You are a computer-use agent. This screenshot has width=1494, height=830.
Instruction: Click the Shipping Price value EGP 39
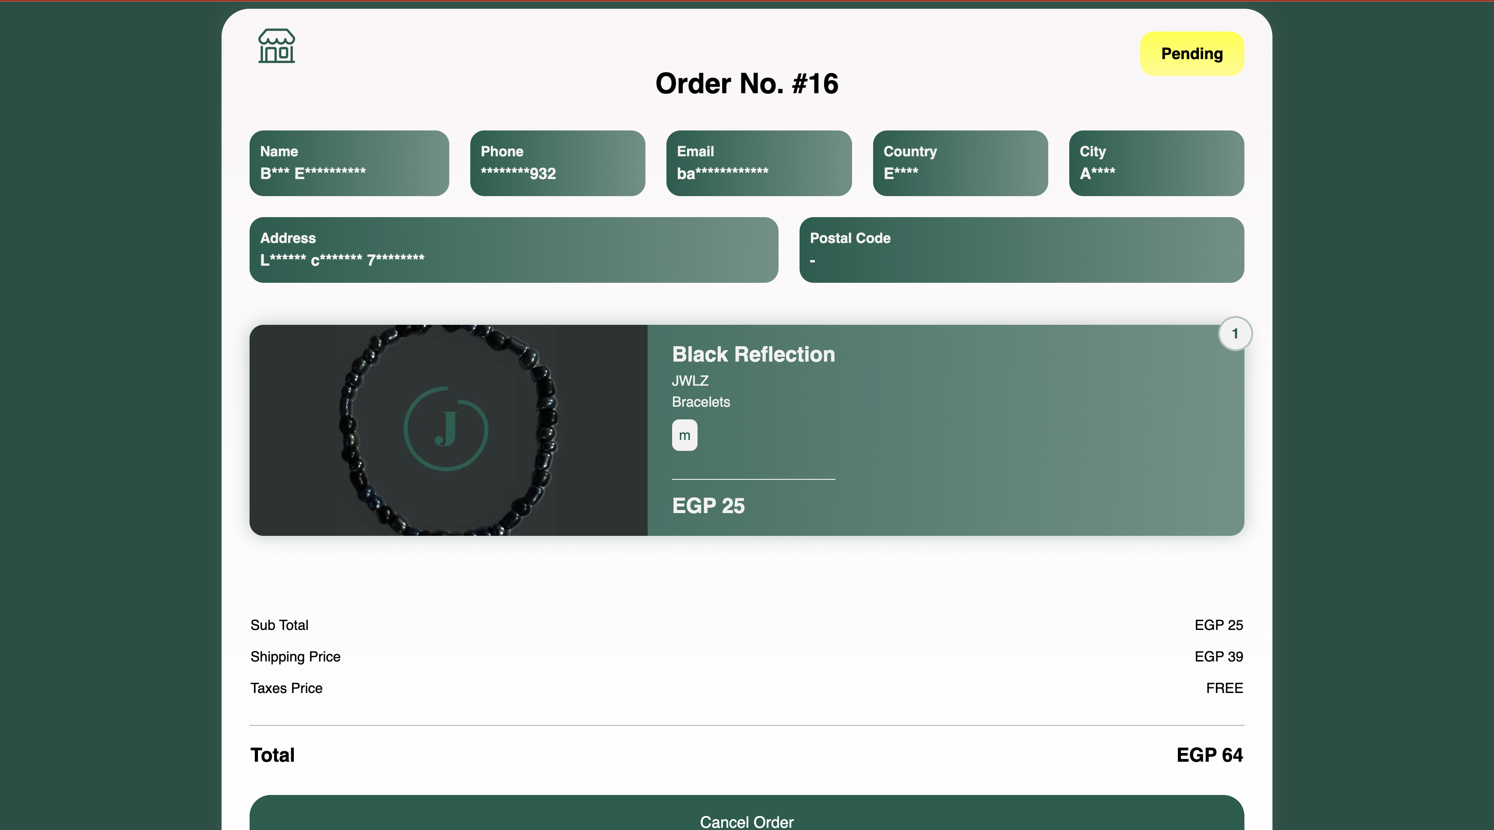click(1218, 657)
